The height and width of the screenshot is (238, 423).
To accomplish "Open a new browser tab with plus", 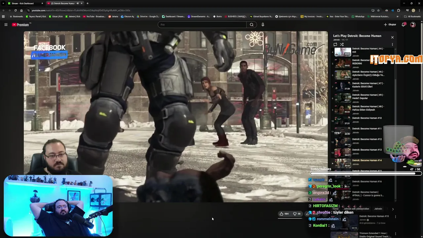I will [x=87, y=3].
